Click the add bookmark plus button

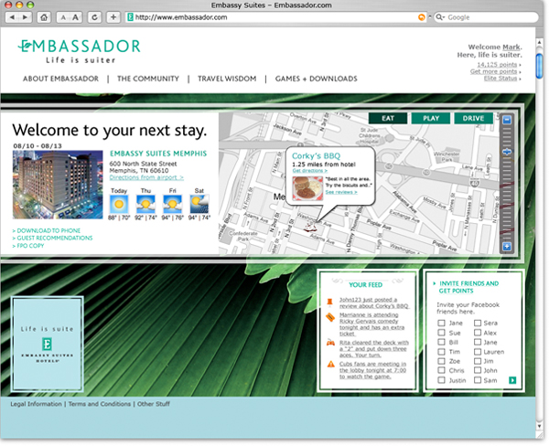click(113, 17)
